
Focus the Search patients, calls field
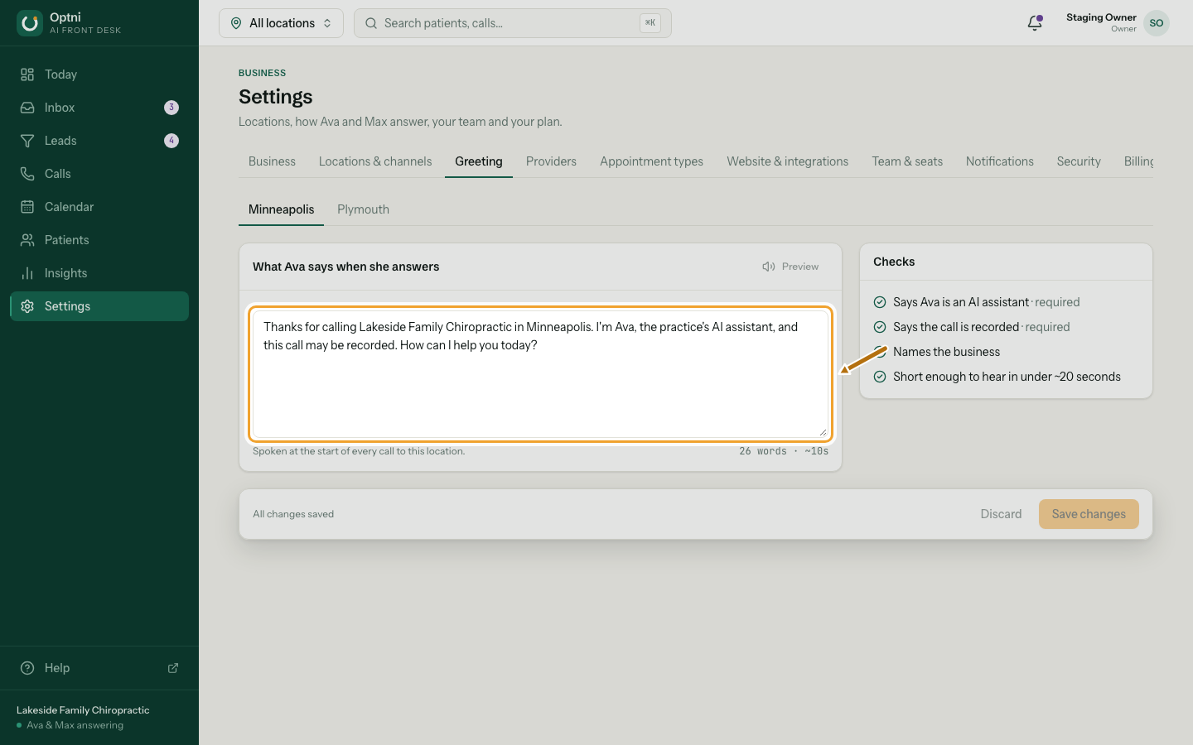(x=513, y=23)
